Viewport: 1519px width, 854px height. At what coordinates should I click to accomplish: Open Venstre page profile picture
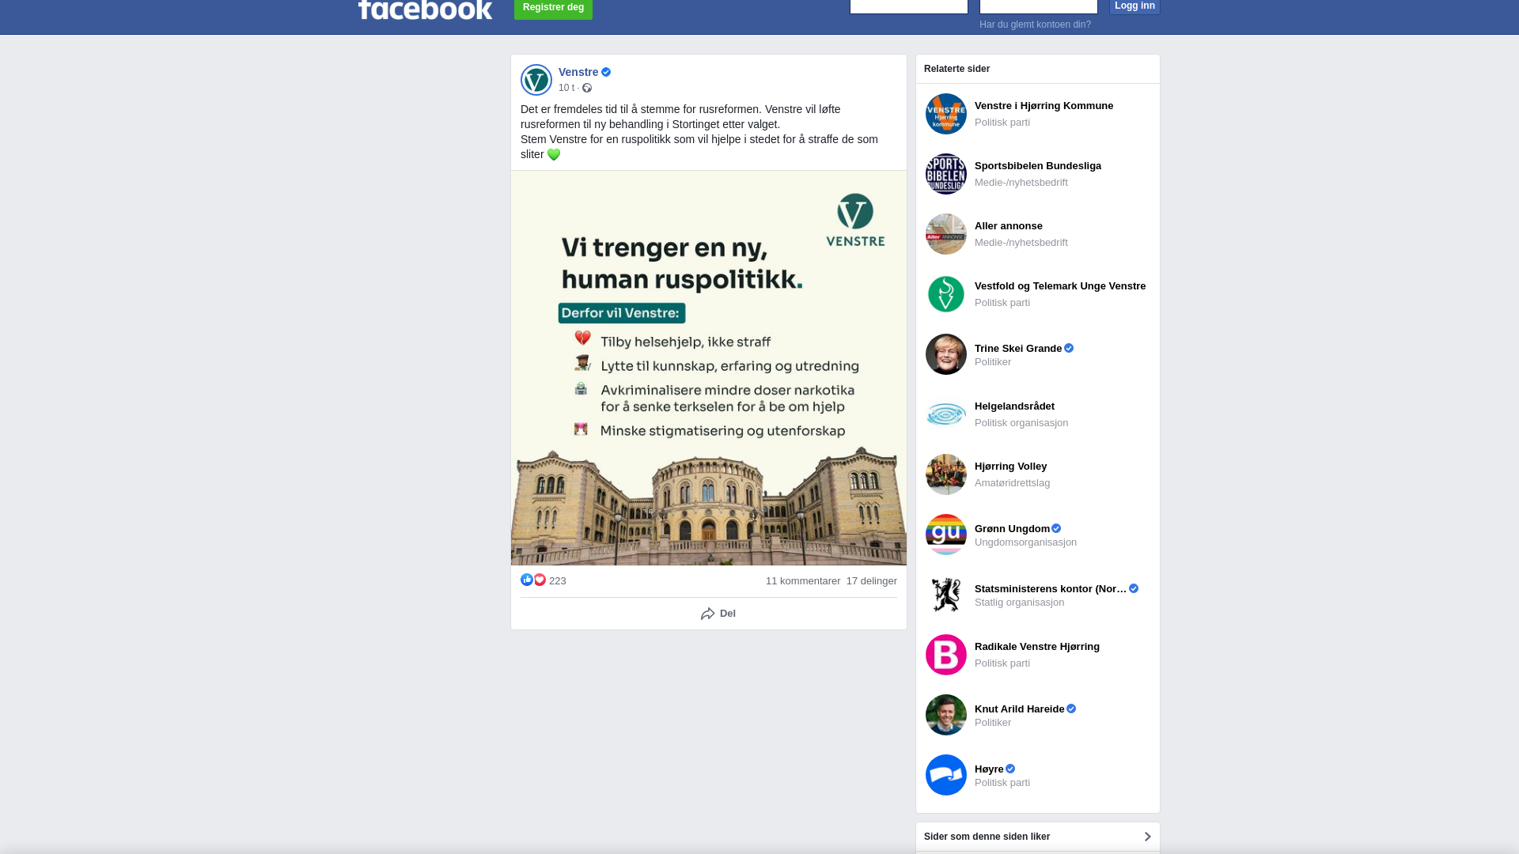pos(536,80)
